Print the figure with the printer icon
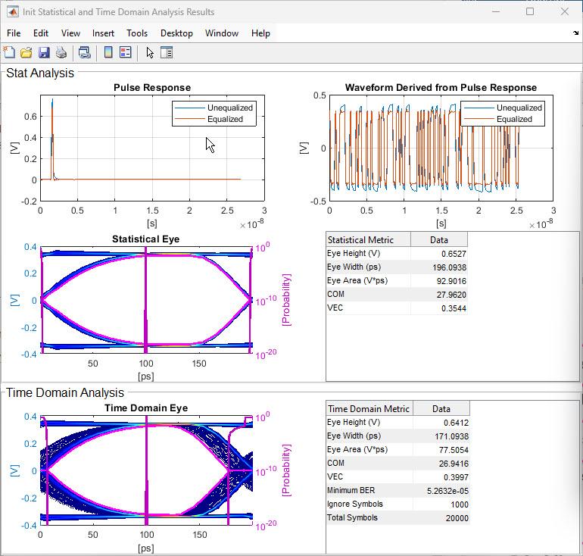This screenshot has width=583, height=556. click(61, 52)
